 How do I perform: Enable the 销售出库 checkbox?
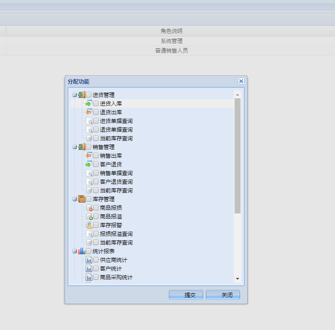point(96,155)
